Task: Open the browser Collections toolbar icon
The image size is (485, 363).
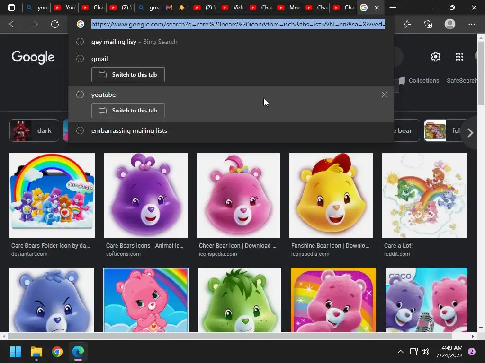Action: click(428, 24)
